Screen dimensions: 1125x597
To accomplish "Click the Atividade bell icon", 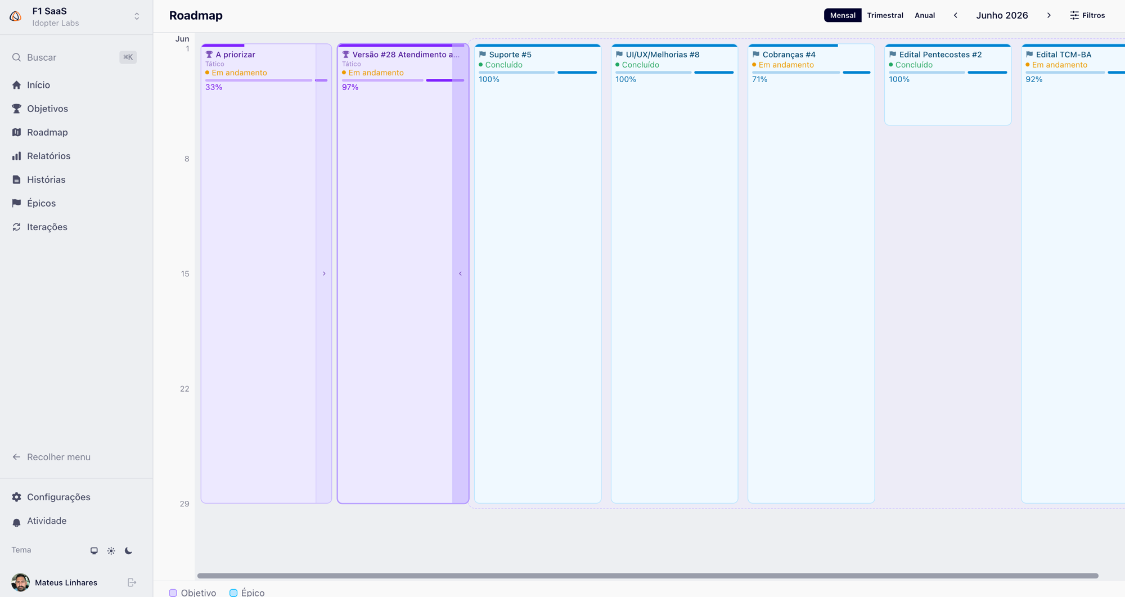I will coord(16,522).
